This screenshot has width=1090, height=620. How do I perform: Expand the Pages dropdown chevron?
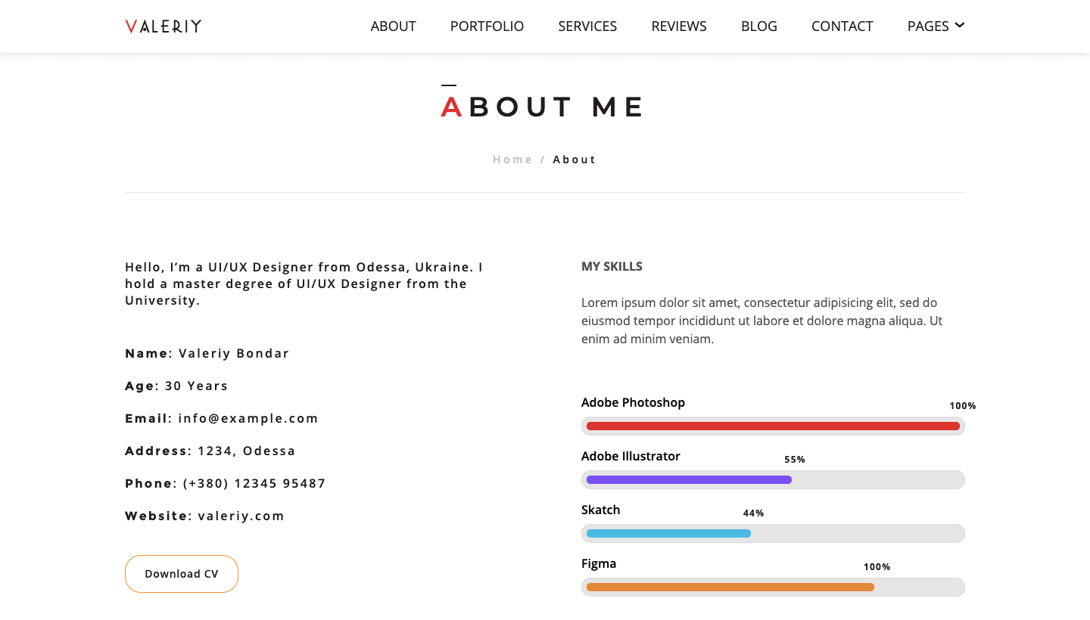click(960, 25)
